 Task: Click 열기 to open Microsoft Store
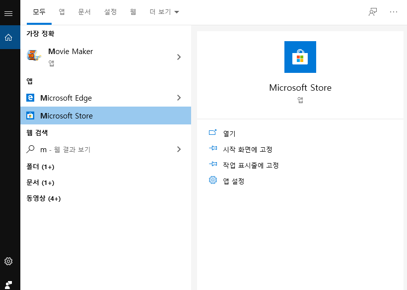click(x=229, y=133)
